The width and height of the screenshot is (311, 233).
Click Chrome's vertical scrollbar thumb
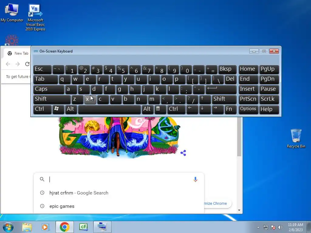(239, 137)
